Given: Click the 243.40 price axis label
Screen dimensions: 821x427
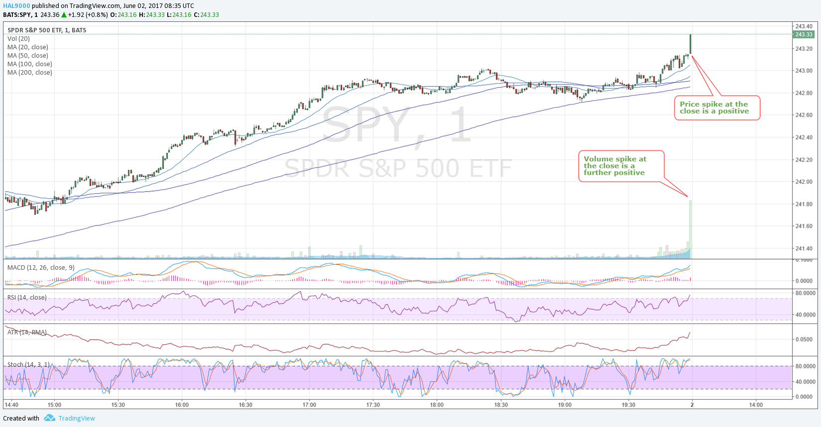Looking at the screenshot, I should pyautogui.click(x=804, y=26).
